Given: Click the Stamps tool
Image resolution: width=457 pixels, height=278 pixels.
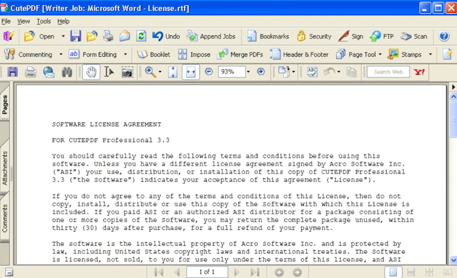Looking at the screenshot, I should pyautogui.click(x=405, y=54).
